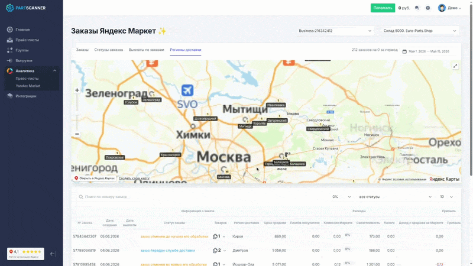Click the Свердловский map marker
This screenshot has height=266, width=473.
tap(318, 129)
